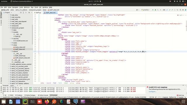
Task: Open Search Everywhere magnifier
Action: (180, 10)
